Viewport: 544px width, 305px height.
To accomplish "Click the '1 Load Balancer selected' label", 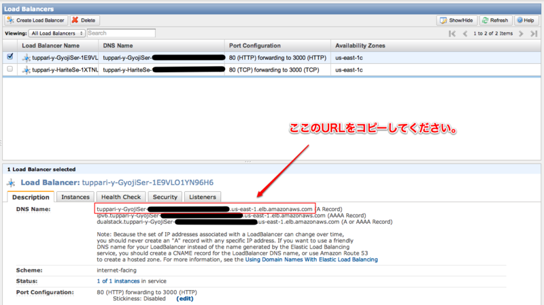I will 41,170.
